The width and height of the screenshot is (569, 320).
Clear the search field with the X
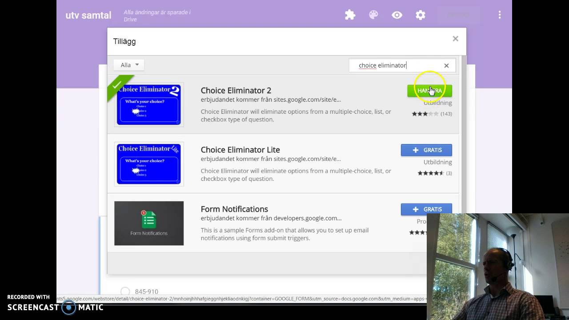[446, 65]
